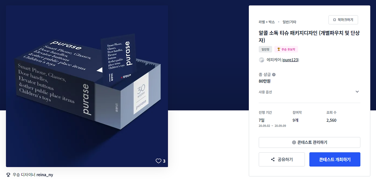Viewport: 376px width, 179px height.
Task: Click the trophy icon in 우승 후보작 badge
Action: 279,49
